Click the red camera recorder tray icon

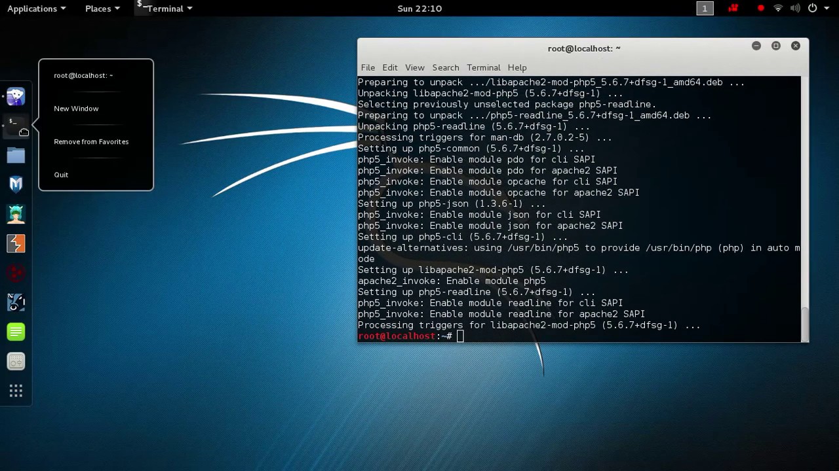pos(733,9)
